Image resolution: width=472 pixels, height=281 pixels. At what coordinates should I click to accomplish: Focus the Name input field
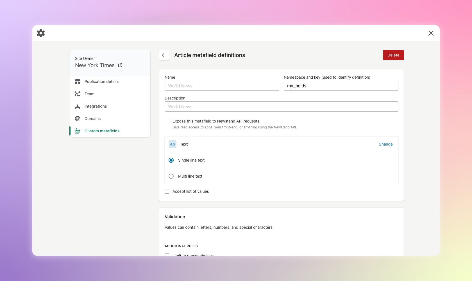[222, 86]
